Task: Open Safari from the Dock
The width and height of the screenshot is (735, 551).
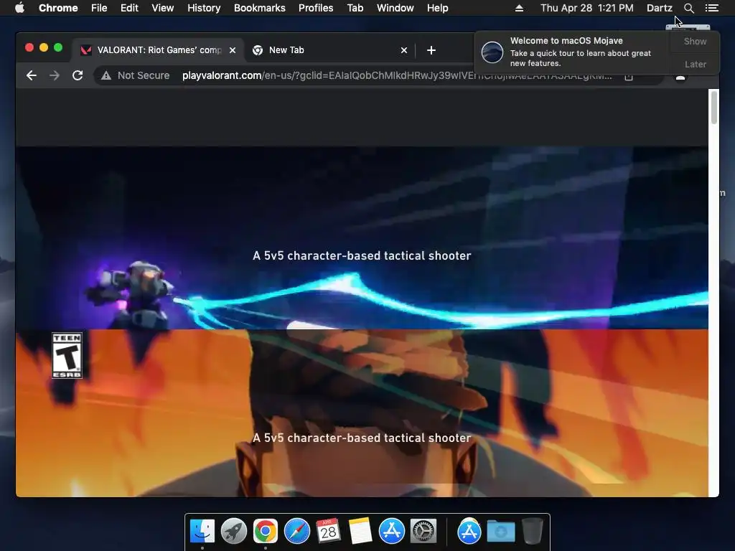Action: click(297, 532)
